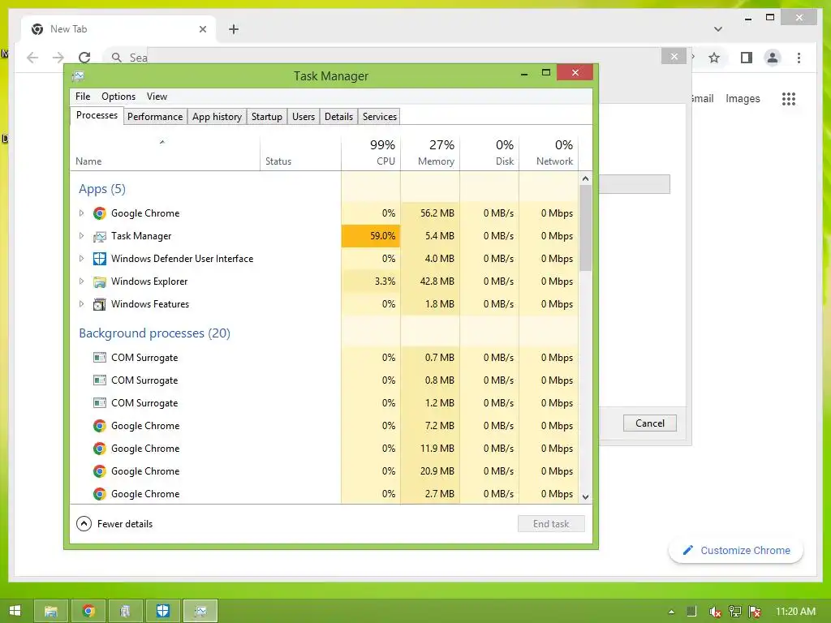The image size is (831, 623).
Task: Open Chrome profile avatar
Action: 773,58
